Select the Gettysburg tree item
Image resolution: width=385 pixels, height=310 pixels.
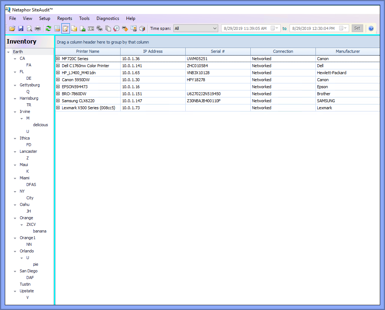point(30,85)
